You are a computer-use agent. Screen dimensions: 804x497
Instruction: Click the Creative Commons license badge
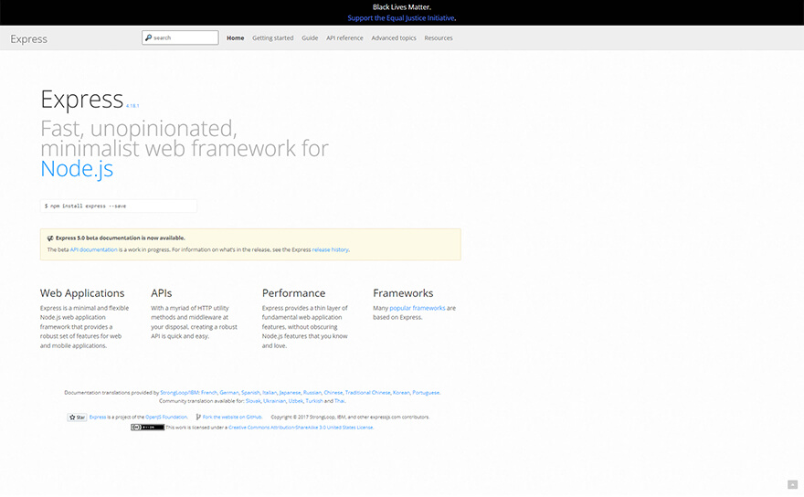[147, 427]
